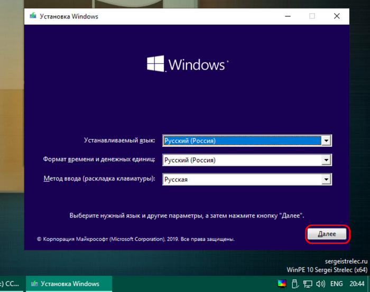Open the volume speaker tray icon
This screenshot has width=370, height=292.
320,284
